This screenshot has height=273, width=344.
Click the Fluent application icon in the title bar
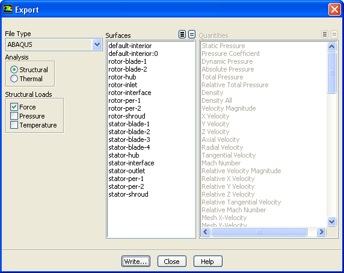[x=8, y=9]
